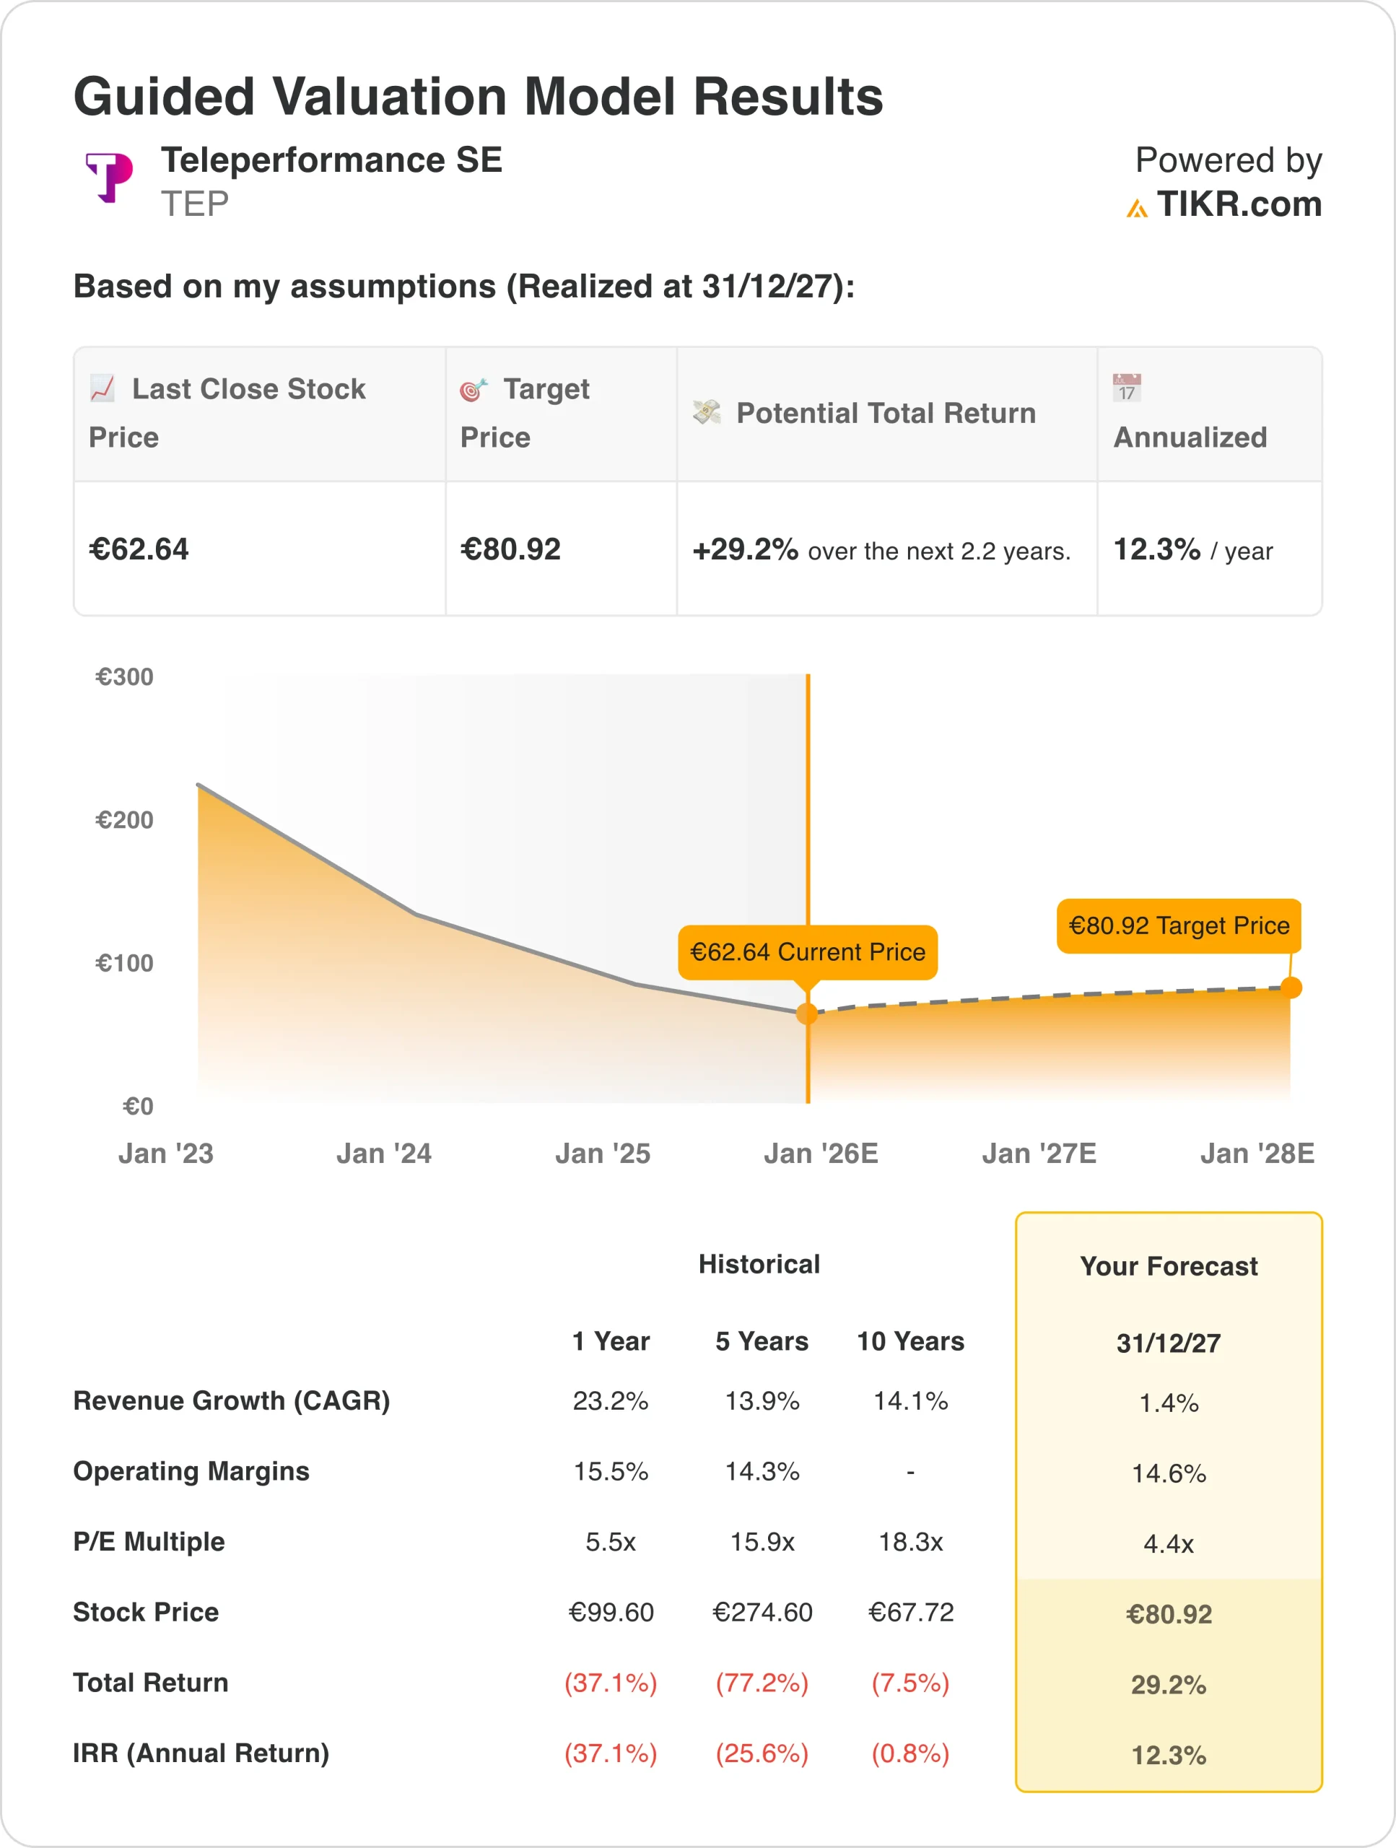Click the €80.92 Target Price label
Image resolution: width=1396 pixels, height=1848 pixels.
click(x=1178, y=925)
